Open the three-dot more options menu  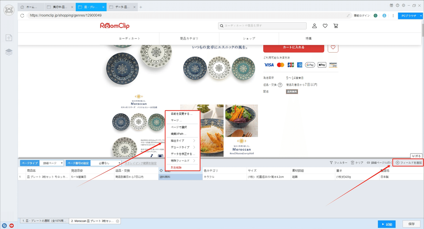pyautogui.click(x=393, y=16)
